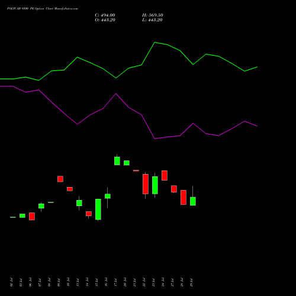This screenshot has width=296, height=296.
Task: Click the 14 Jul date label
Action: (87, 282)
